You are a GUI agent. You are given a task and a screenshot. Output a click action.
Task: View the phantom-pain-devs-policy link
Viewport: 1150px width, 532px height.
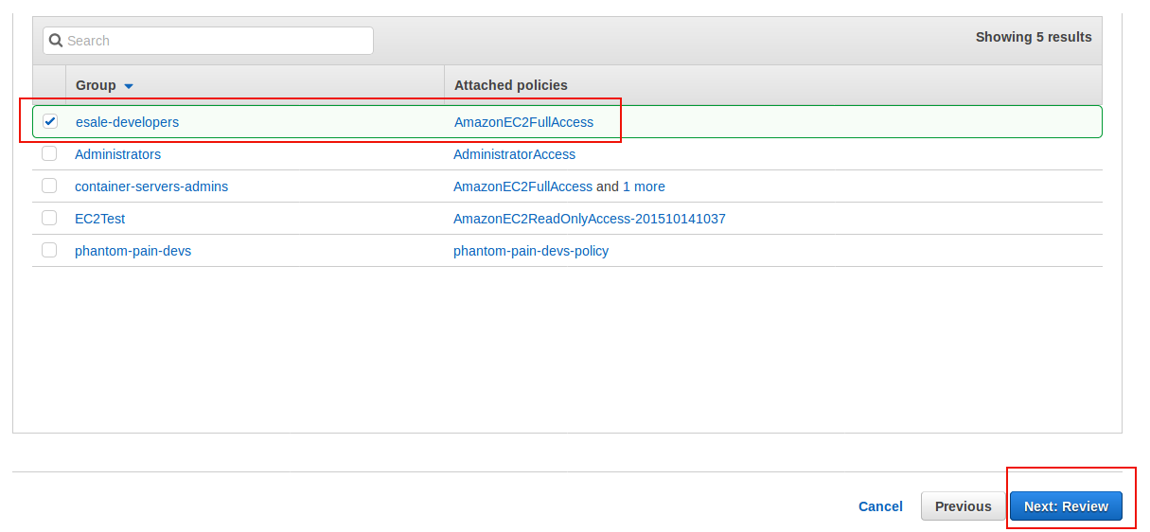[x=531, y=251]
